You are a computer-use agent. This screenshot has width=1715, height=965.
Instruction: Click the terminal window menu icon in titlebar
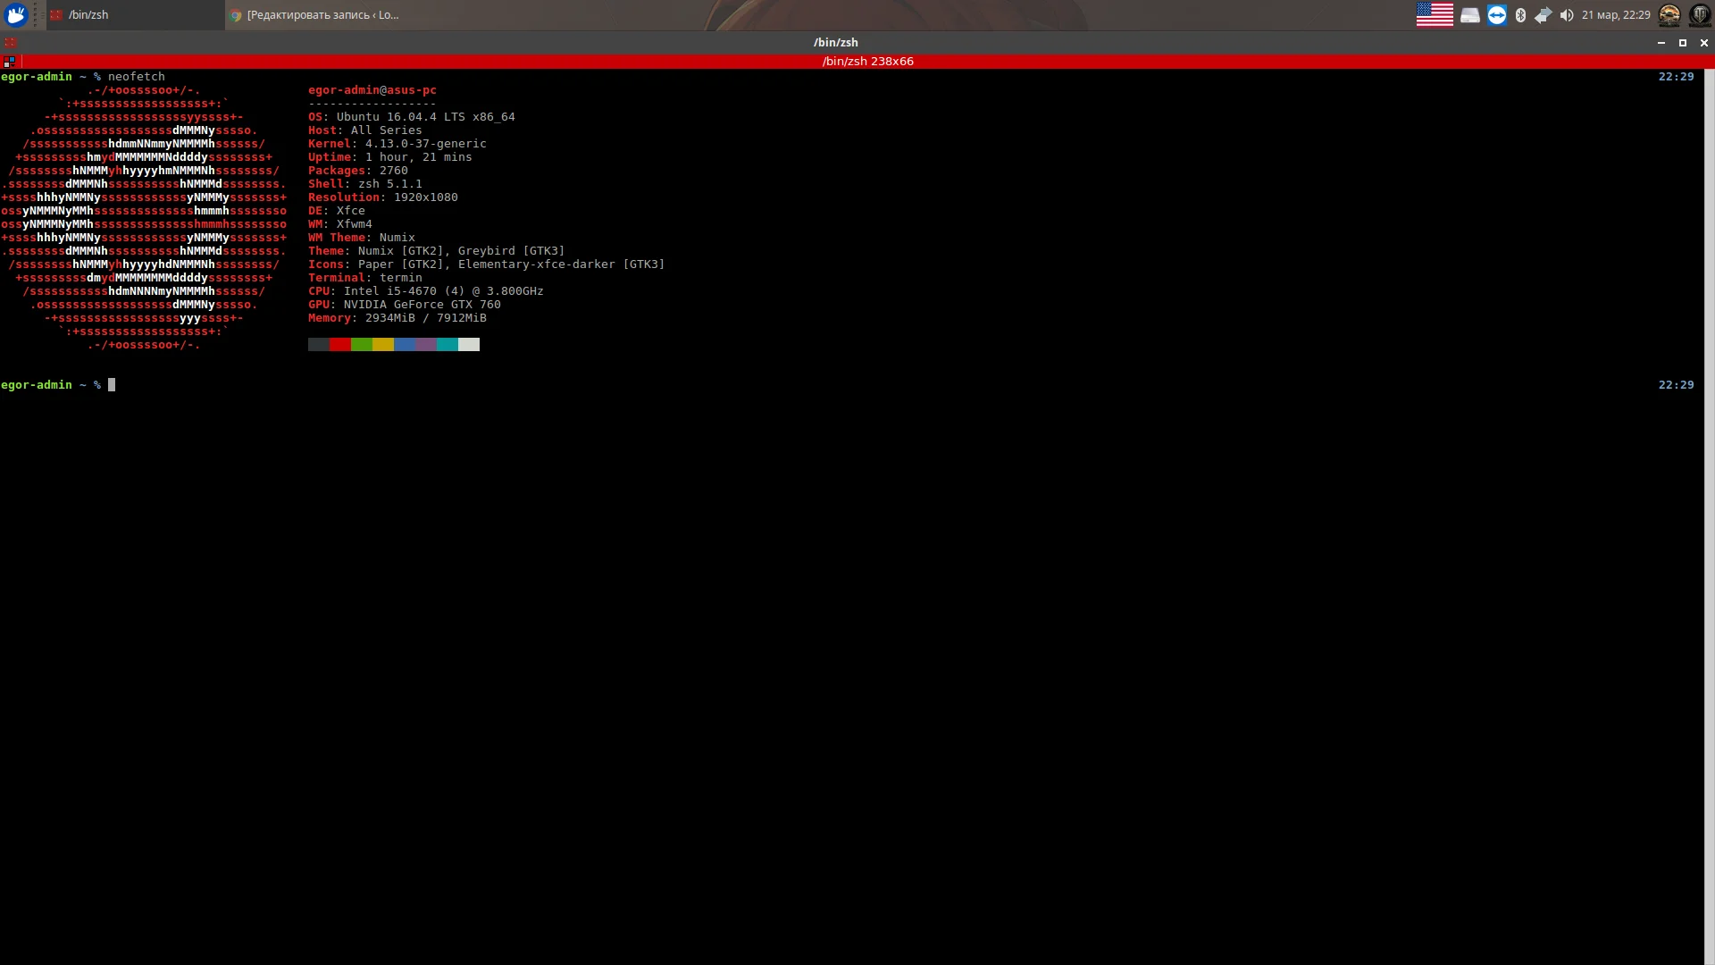[x=10, y=42]
